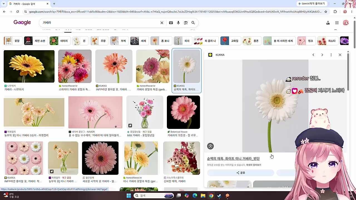
Task: Bookmark this page with the star icon
Action: [x=326, y=12]
